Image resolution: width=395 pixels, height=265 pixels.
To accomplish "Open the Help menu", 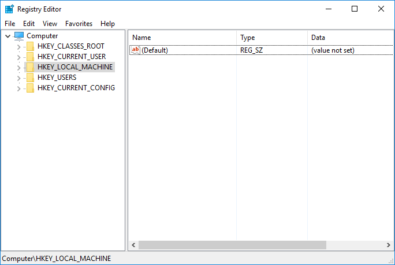I will point(107,24).
